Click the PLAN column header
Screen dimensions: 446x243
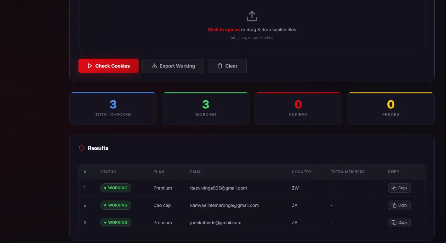(x=159, y=172)
